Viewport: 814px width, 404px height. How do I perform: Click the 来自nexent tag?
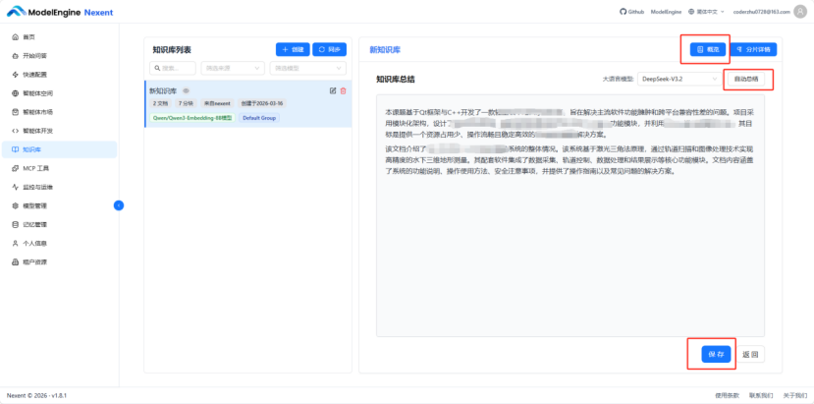point(217,103)
